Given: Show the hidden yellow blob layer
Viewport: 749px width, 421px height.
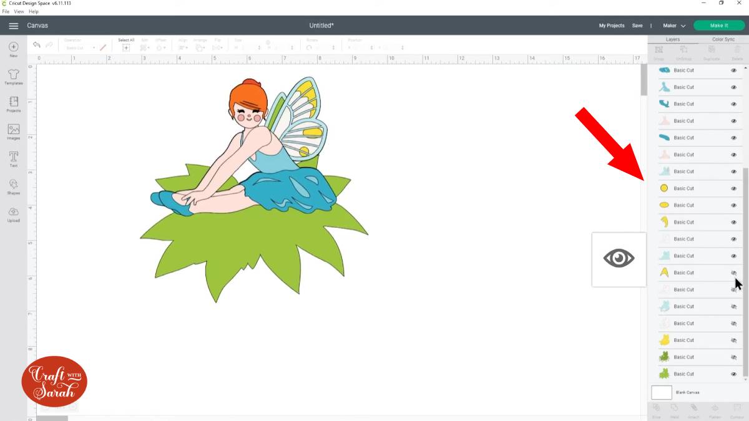Looking at the screenshot, I should coord(733,341).
